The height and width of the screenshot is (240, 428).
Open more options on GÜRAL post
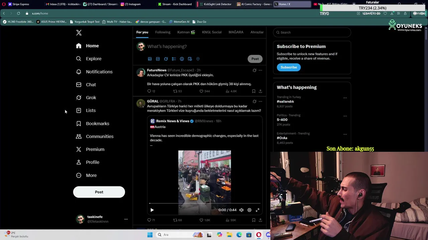[260, 101]
